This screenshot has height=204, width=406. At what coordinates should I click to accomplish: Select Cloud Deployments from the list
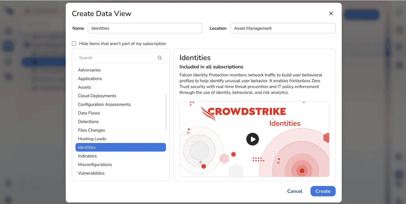tap(121, 96)
